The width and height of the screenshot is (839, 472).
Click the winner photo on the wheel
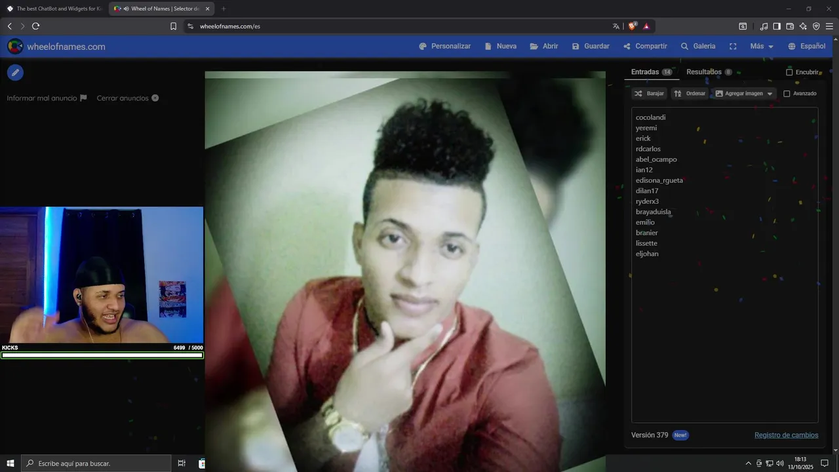point(405,271)
